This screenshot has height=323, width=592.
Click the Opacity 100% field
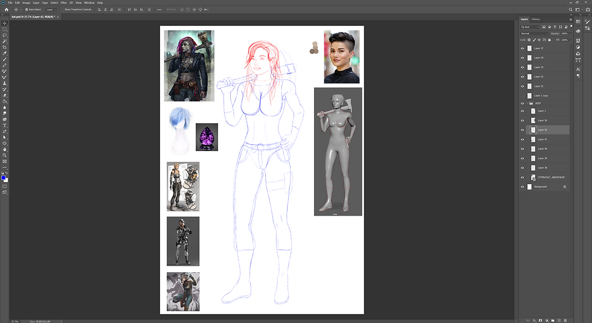tap(565, 34)
